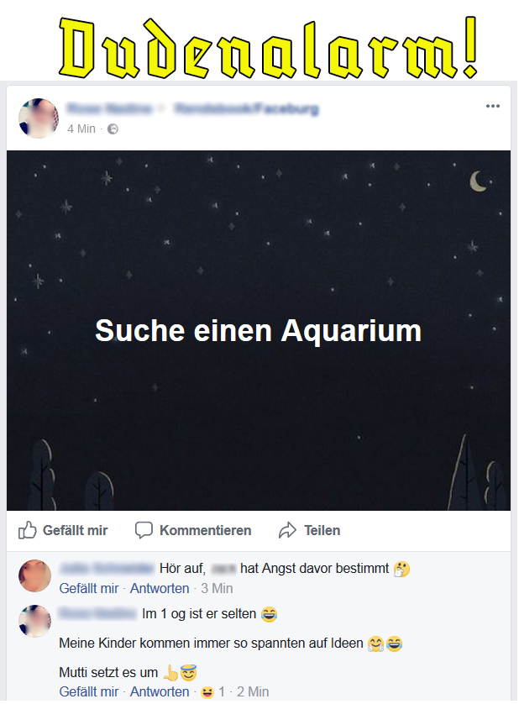Click the Suche einen Aquarium post image
This screenshot has width=519, height=704.
click(259, 330)
